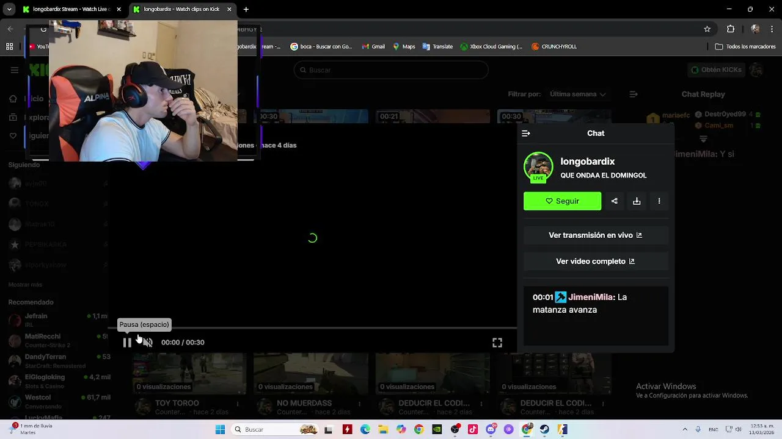782x439 pixels.
Task: Open Microsoft Edge from the taskbar
Action: [x=365, y=430]
